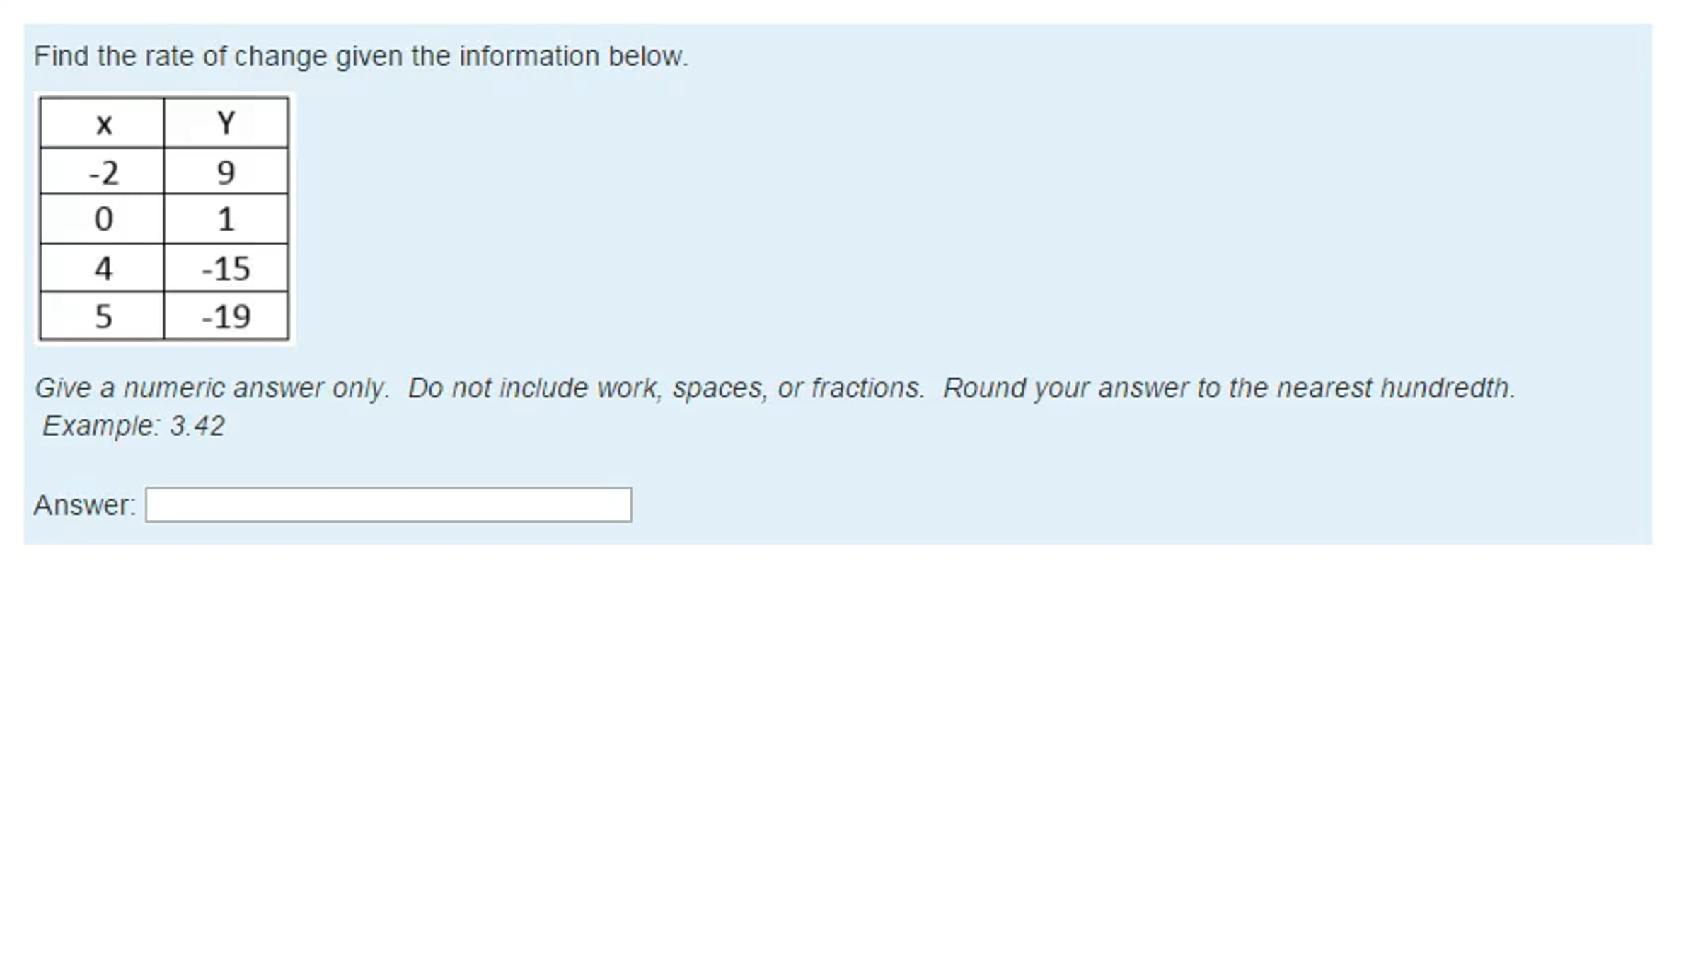Viewport: 1698px width, 954px height.
Task: Click the table cell containing -19
Action: pyautogui.click(x=226, y=316)
